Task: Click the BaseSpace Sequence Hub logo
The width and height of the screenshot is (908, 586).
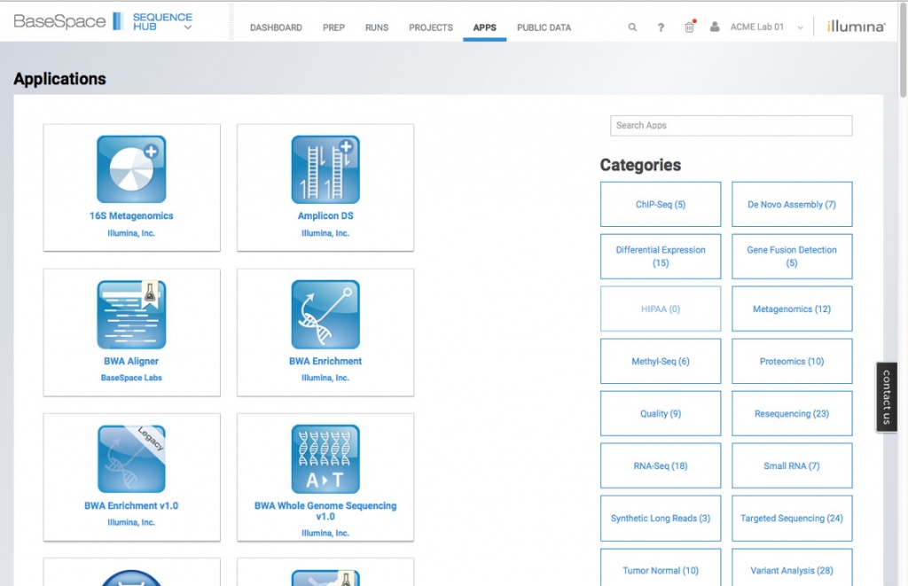Action: [103, 21]
